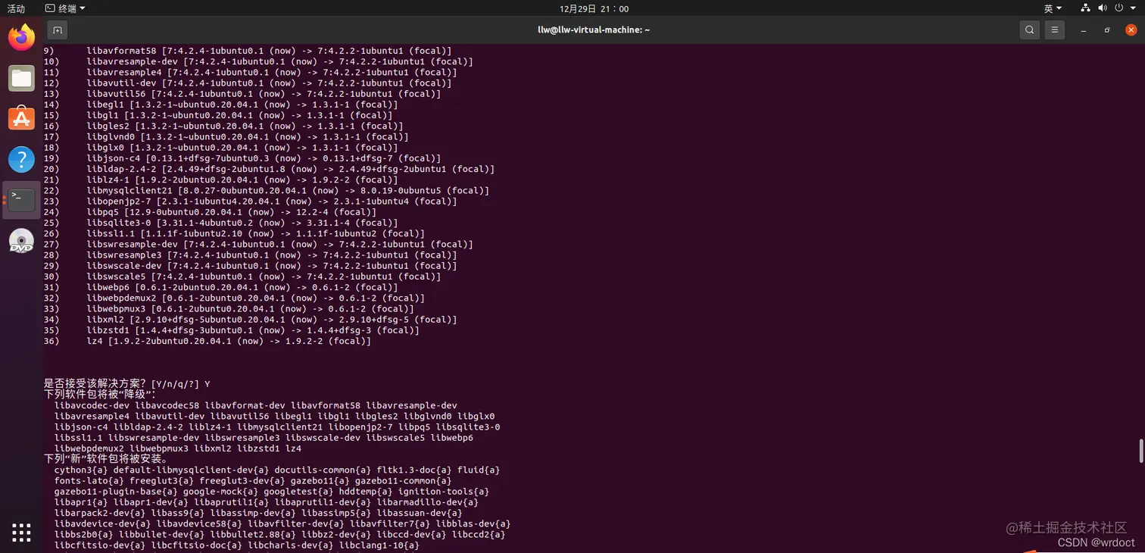
Task: Minimize the terminal window
Action: (x=1084, y=30)
